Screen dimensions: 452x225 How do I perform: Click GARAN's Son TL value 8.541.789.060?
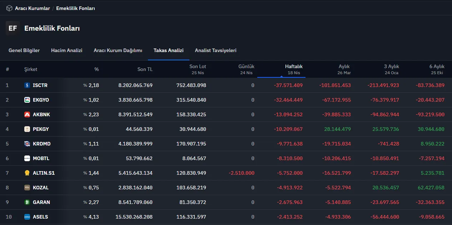tap(135, 202)
